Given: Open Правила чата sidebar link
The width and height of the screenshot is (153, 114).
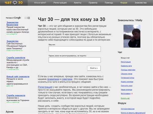Looking at the screenshot, I should 126,66.
